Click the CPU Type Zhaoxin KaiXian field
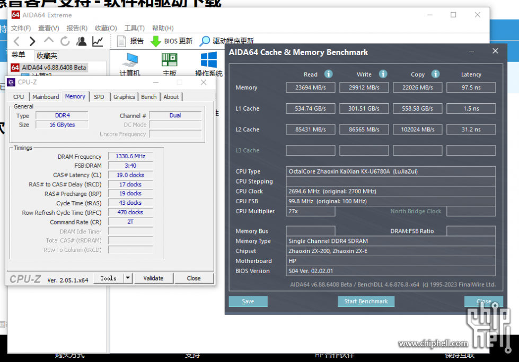 391,171
